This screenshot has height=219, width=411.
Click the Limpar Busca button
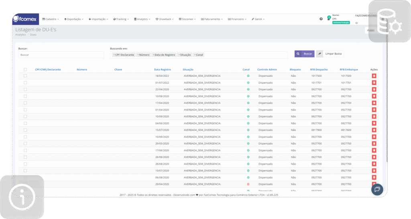pos(330,54)
